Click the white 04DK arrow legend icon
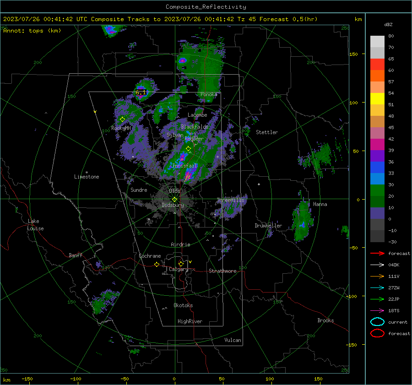 coord(377,265)
